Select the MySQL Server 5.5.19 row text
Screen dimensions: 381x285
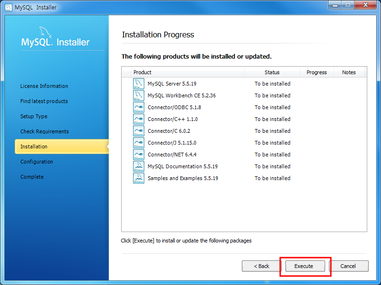click(172, 84)
